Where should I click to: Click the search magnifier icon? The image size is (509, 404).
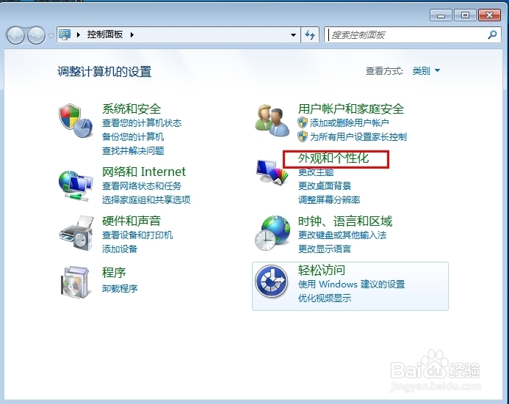pos(492,34)
